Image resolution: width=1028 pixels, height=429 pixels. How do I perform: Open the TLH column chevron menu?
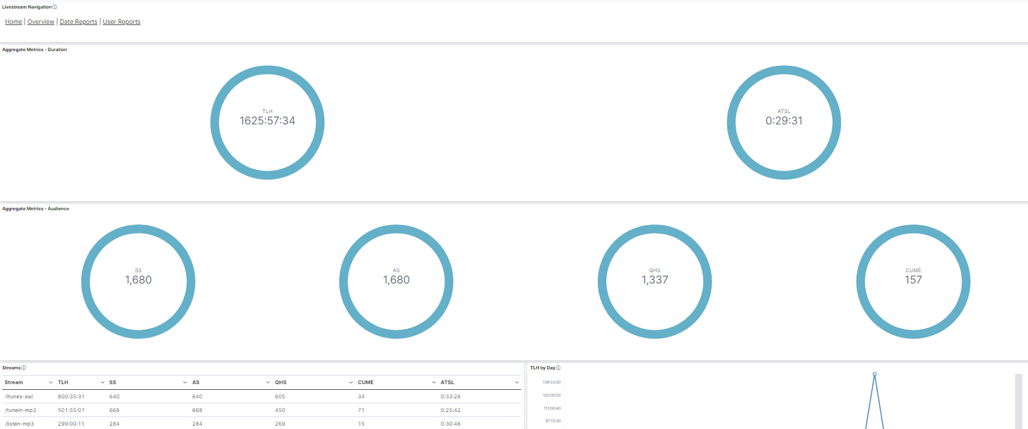click(x=102, y=382)
